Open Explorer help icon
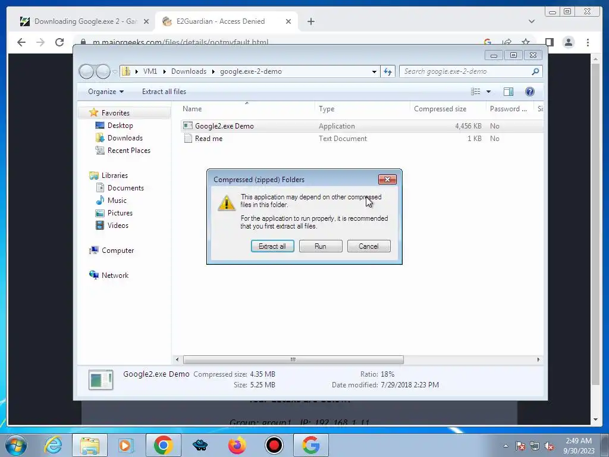Screen dimensions: 609x457 click(x=530, y=92)
